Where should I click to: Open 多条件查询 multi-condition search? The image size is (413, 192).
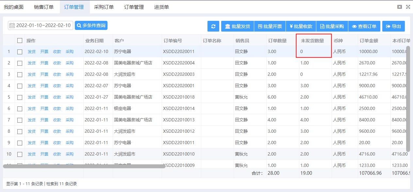[91, 25]
